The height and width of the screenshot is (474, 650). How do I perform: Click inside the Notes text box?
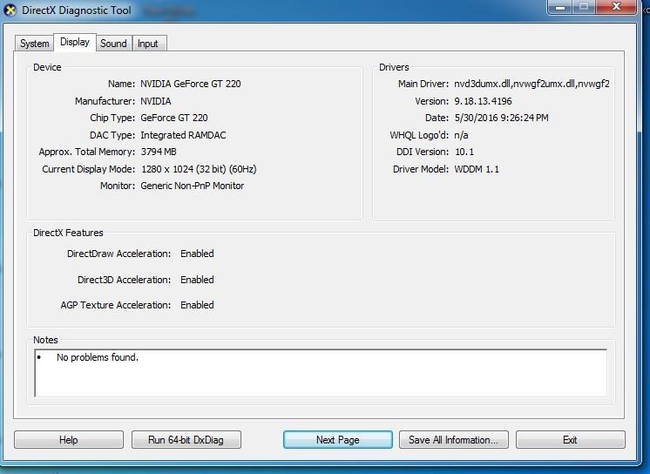[x=321, y=373]
